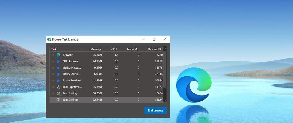The image size is (293, 123).
Task: Click the 11,876K memory value
Action: (98, 81)
